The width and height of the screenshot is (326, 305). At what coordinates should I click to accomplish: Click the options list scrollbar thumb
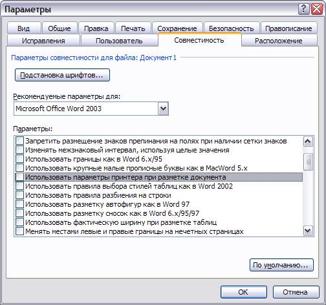308,162
